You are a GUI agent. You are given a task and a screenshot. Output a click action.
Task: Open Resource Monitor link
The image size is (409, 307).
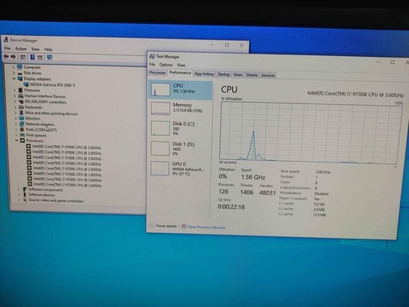tap(207, 227)
